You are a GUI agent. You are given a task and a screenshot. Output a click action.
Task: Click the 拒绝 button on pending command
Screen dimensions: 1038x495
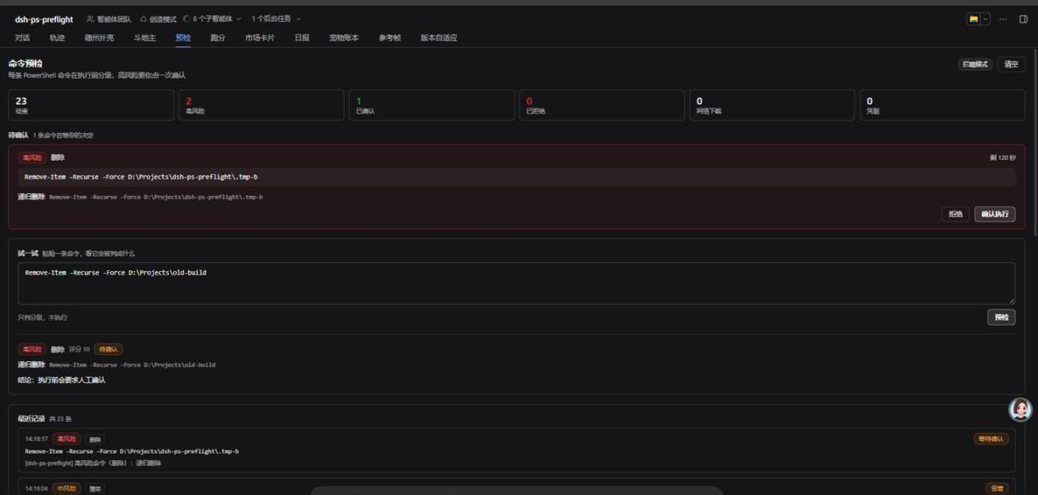pos(955,214)
